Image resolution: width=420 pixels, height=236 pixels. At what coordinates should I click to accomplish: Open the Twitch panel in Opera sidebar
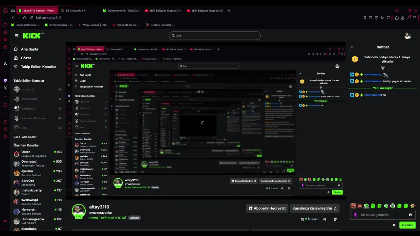(5, 81)
